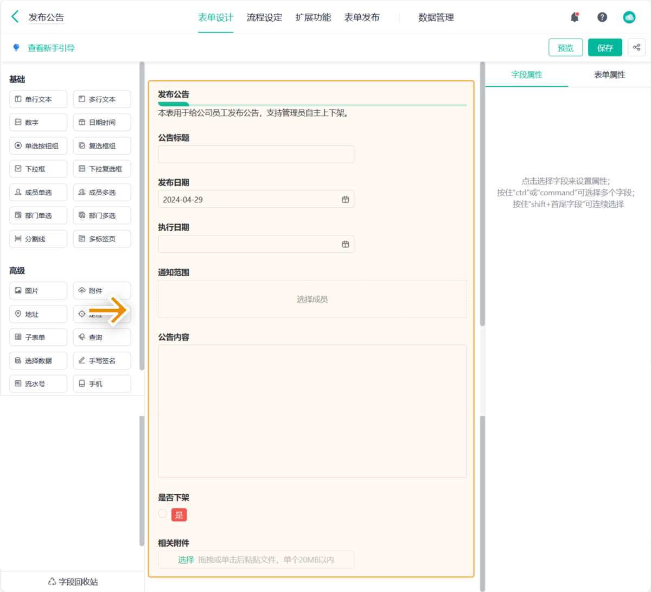Click calendar icon in 执行日期 field

(x=345, y=245)
